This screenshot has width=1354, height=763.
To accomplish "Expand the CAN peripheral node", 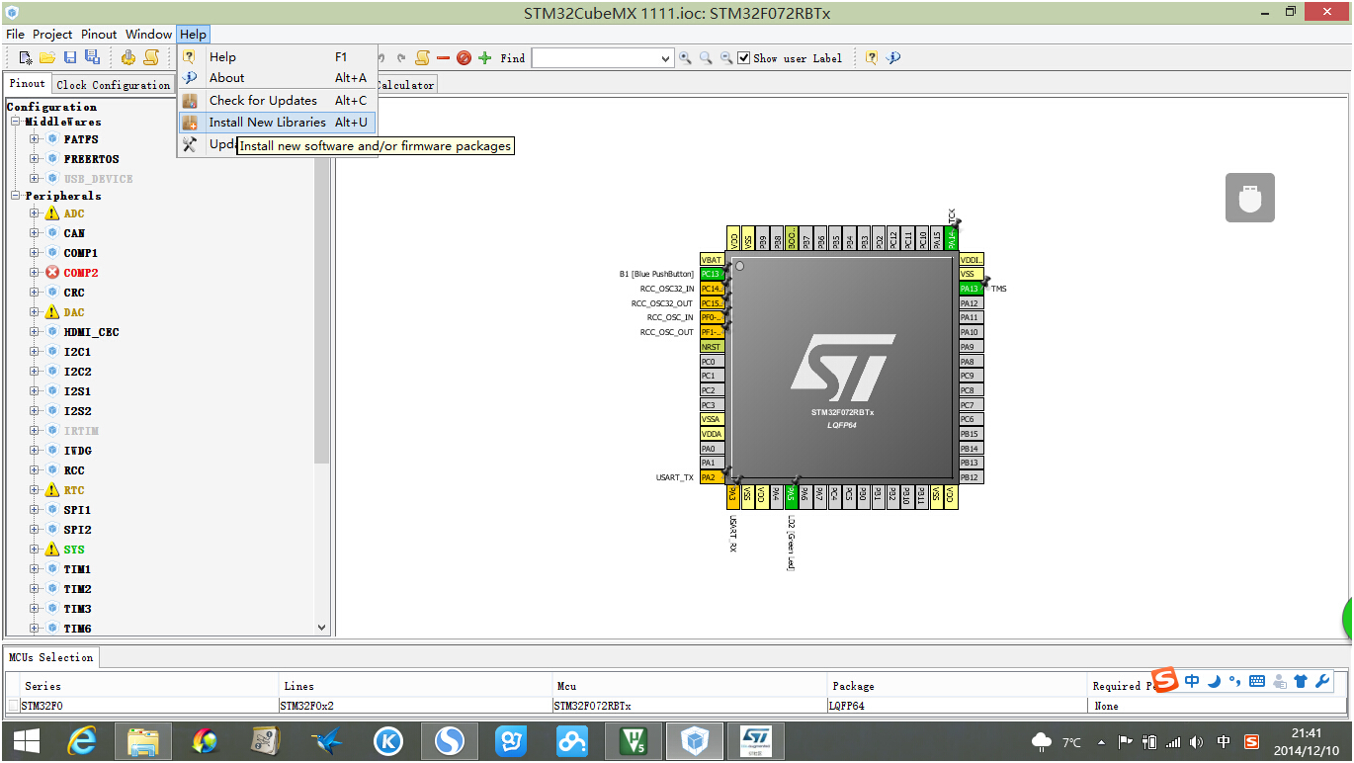I will (35, 233).
